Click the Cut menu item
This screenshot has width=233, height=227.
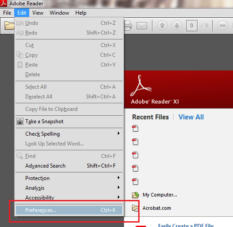click(69, 45)
